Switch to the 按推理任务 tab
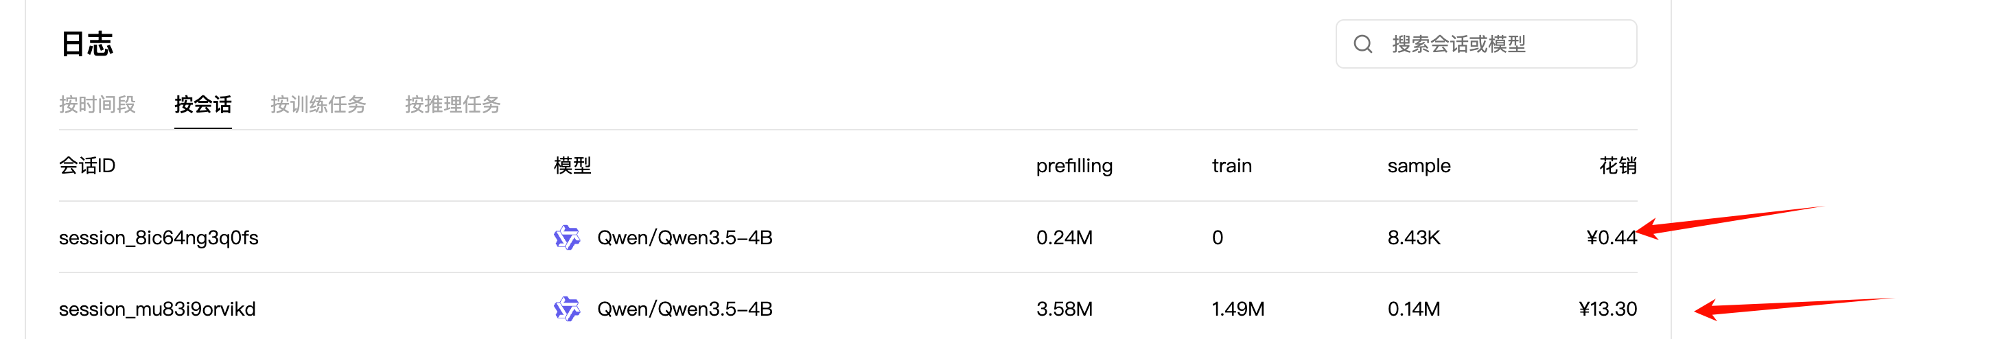This screenshot has height=339, width=2011. point(453,105)
